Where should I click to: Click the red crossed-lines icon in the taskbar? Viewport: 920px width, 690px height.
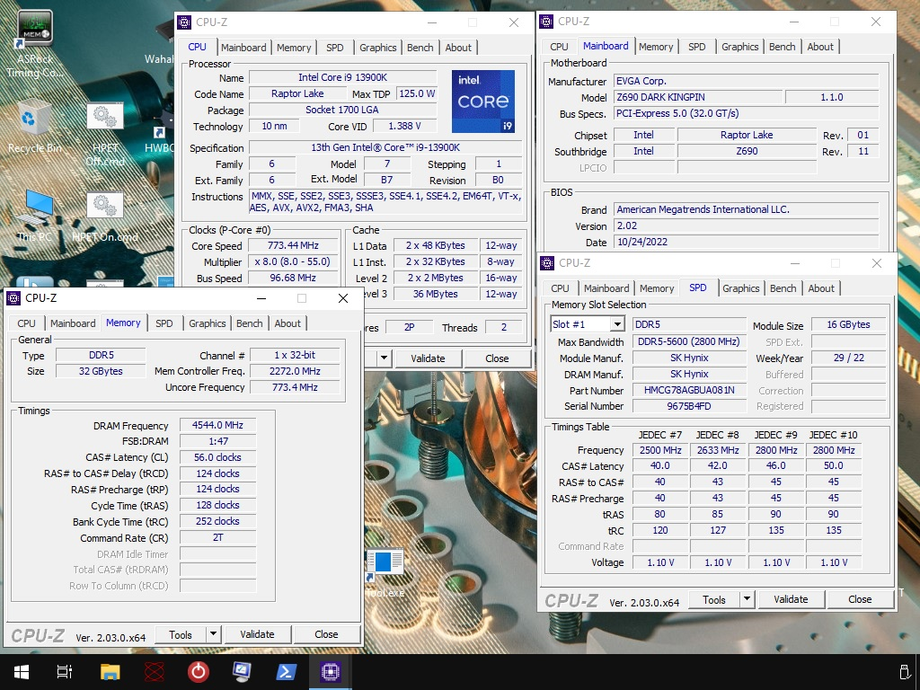[x=154, y=672]
